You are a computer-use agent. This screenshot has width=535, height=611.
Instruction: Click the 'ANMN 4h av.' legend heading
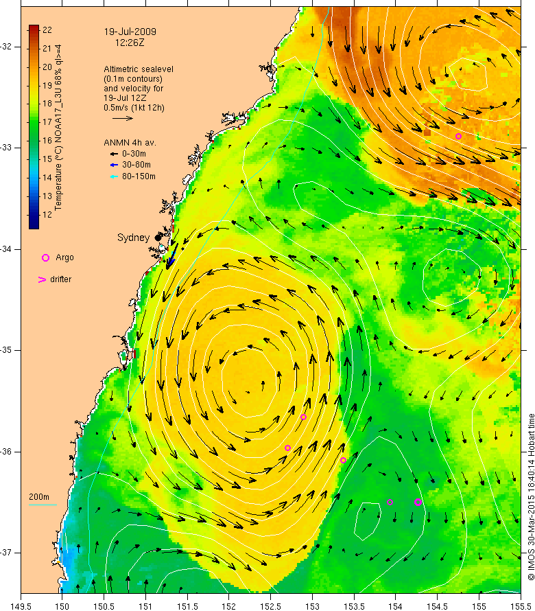(x=130, y=143)
